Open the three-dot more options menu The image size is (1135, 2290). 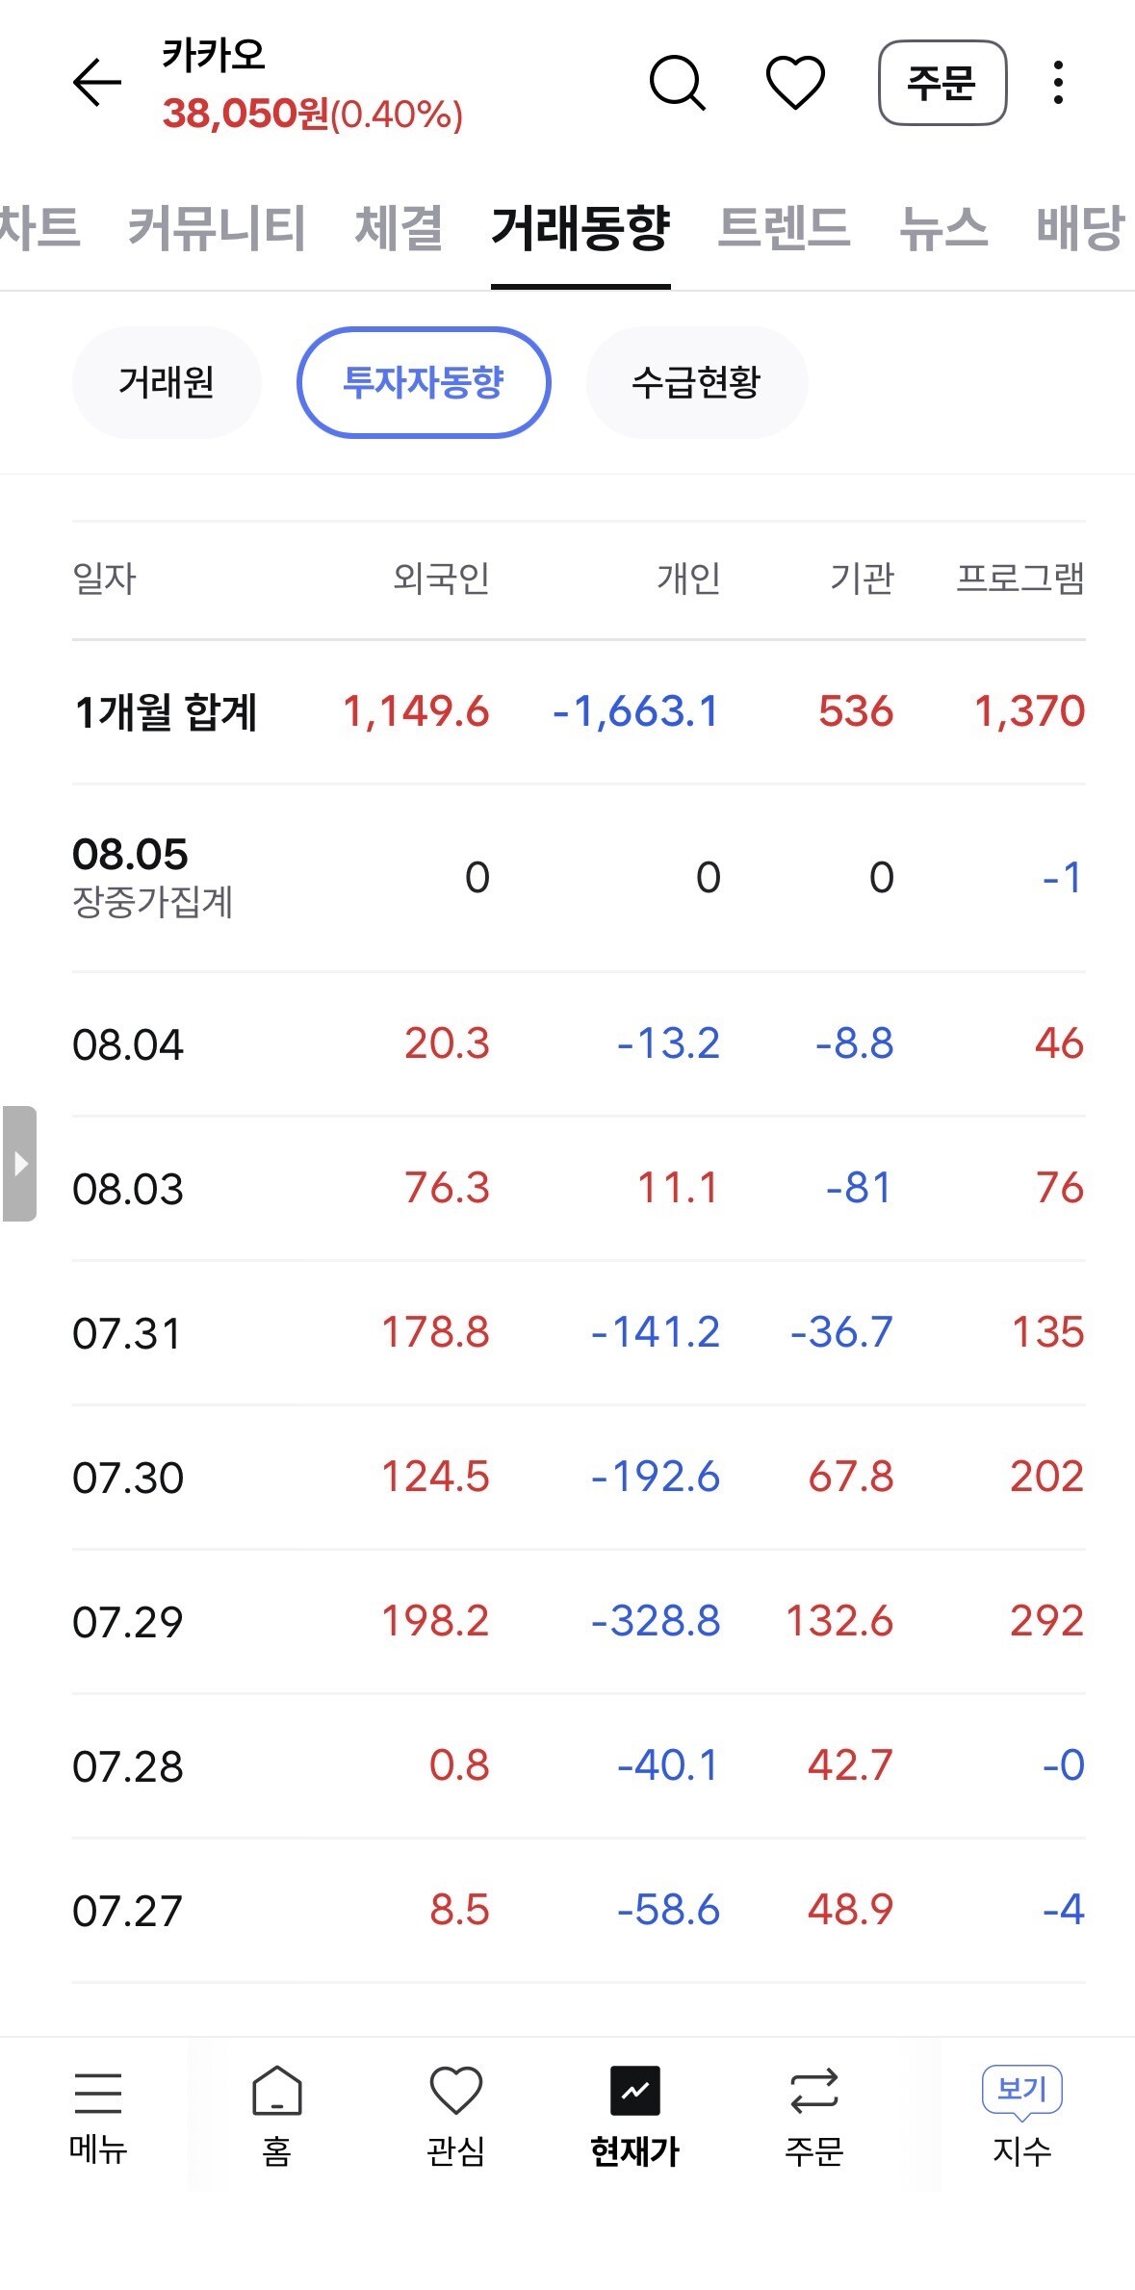[x=1058, y=83]
